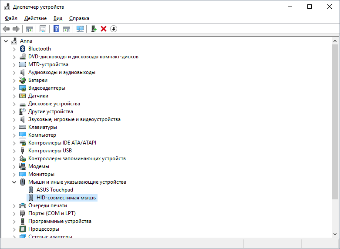This screenshot has width=340, height=249.
Task: Click the Контроллеры USB plug icon
Action: (22, 151)
